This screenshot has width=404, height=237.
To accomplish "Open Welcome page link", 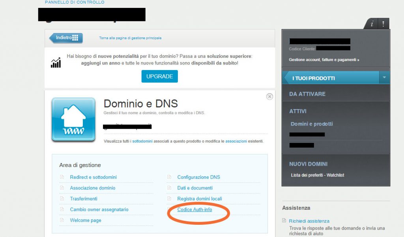I will 86,220.
